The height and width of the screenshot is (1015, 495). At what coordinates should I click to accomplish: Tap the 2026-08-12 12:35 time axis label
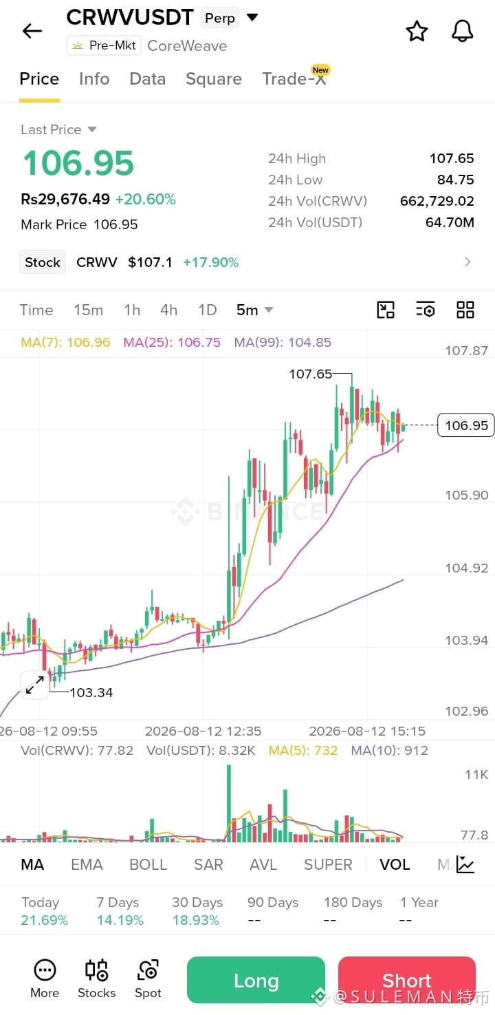[203, 731]
